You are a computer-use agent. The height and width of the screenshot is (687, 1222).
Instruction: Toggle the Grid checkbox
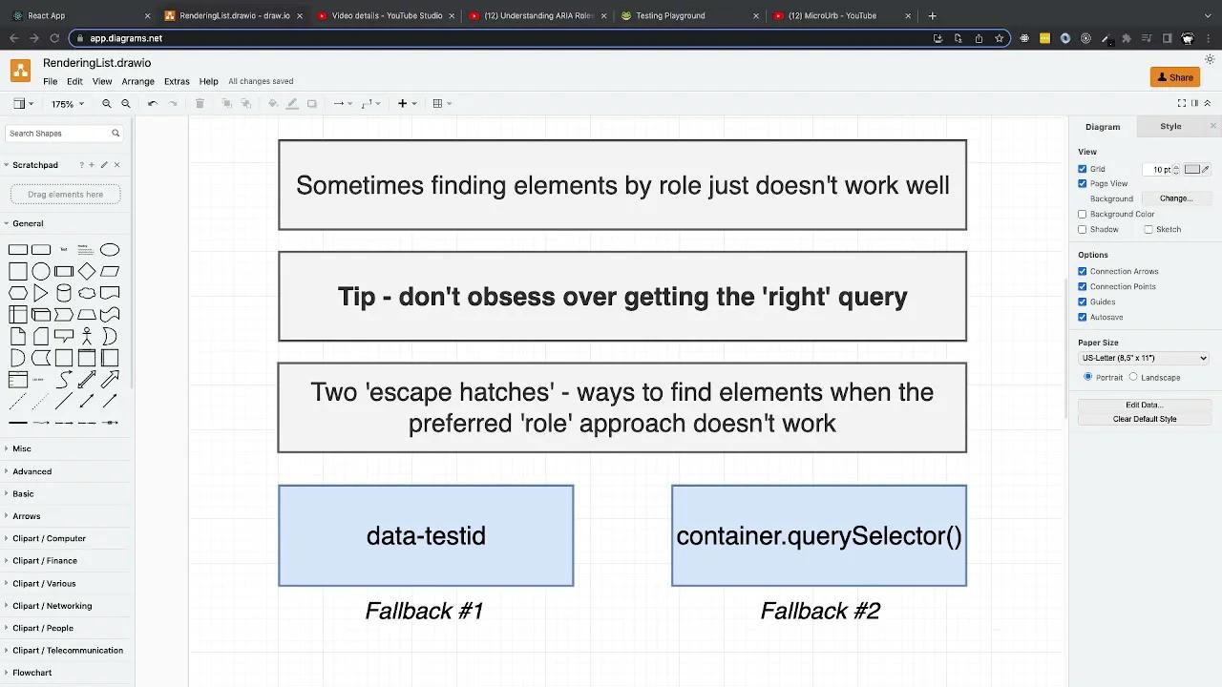[1082, 169]
